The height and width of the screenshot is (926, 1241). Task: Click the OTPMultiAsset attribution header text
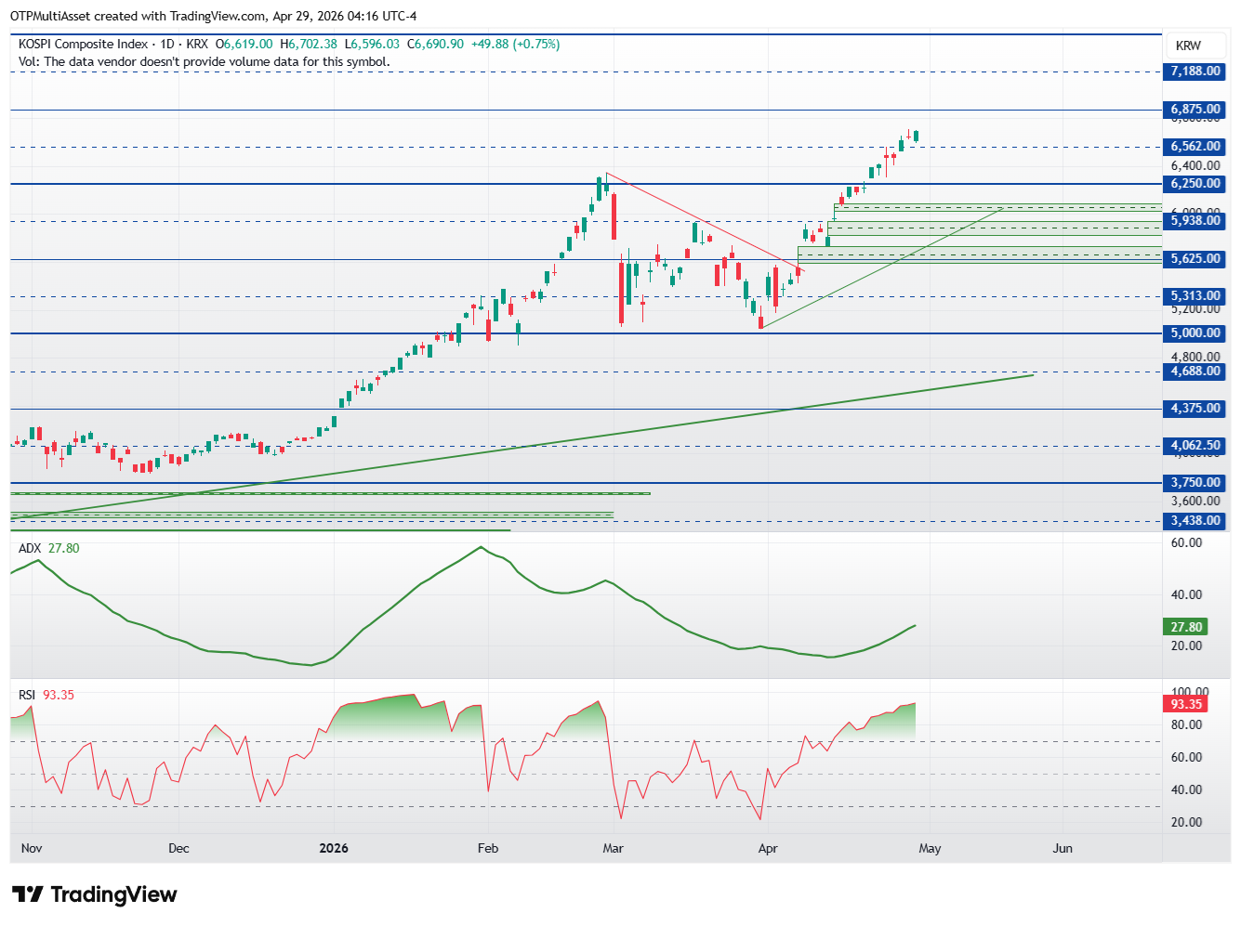[x=214, y=17]
